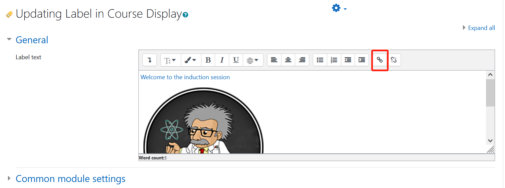The height and width of the screenshot is (188, 505).
Task: Click Expand all link
Action: (481, 28)
